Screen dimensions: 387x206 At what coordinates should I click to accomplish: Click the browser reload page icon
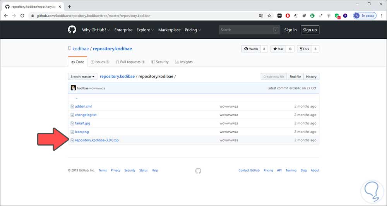point(23,16)
